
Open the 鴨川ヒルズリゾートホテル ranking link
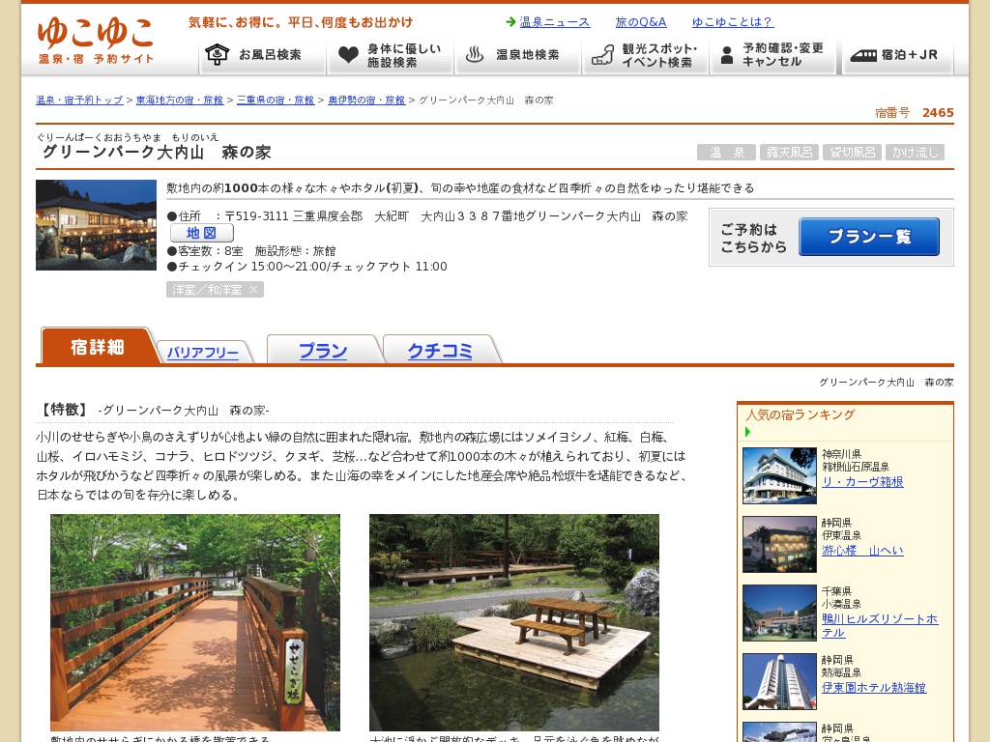(x=880, y=626)
